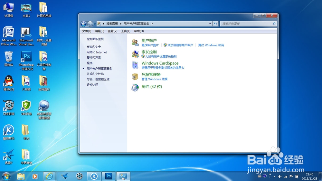Open the Windows CardSpace heading link
This screenshot has height=181, width=322.
point(160,63)
